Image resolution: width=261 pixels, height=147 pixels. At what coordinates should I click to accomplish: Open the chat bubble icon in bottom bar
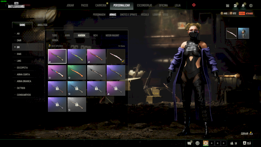click(190, 143)
